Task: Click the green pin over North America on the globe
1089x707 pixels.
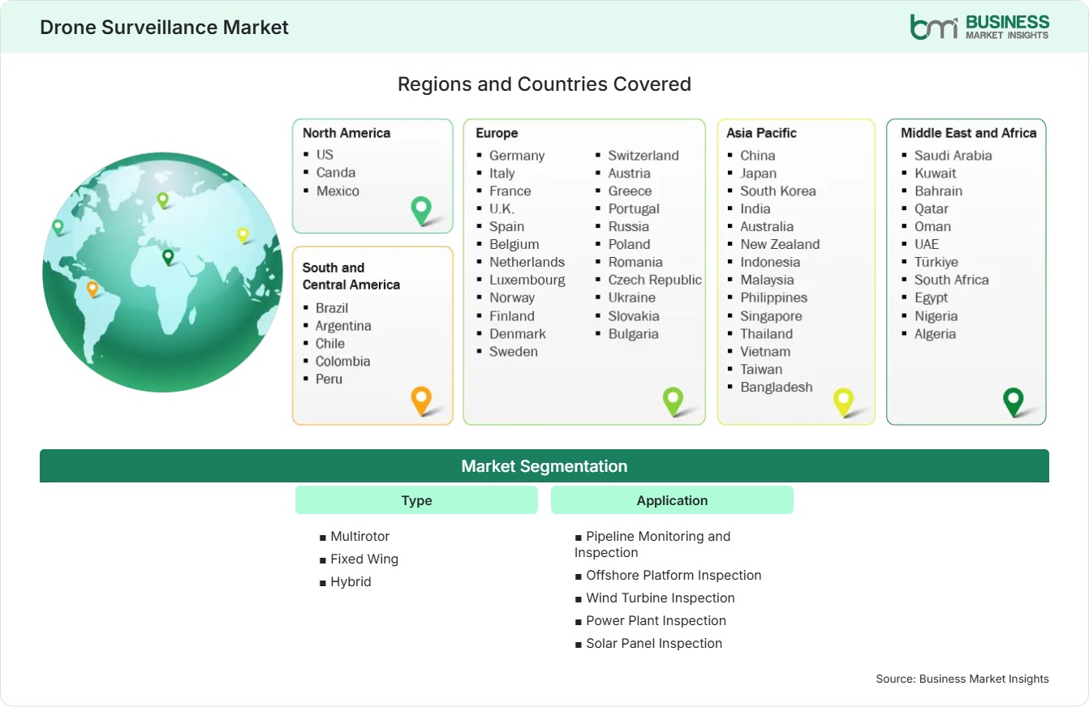Action: click(x=58, y=227)
